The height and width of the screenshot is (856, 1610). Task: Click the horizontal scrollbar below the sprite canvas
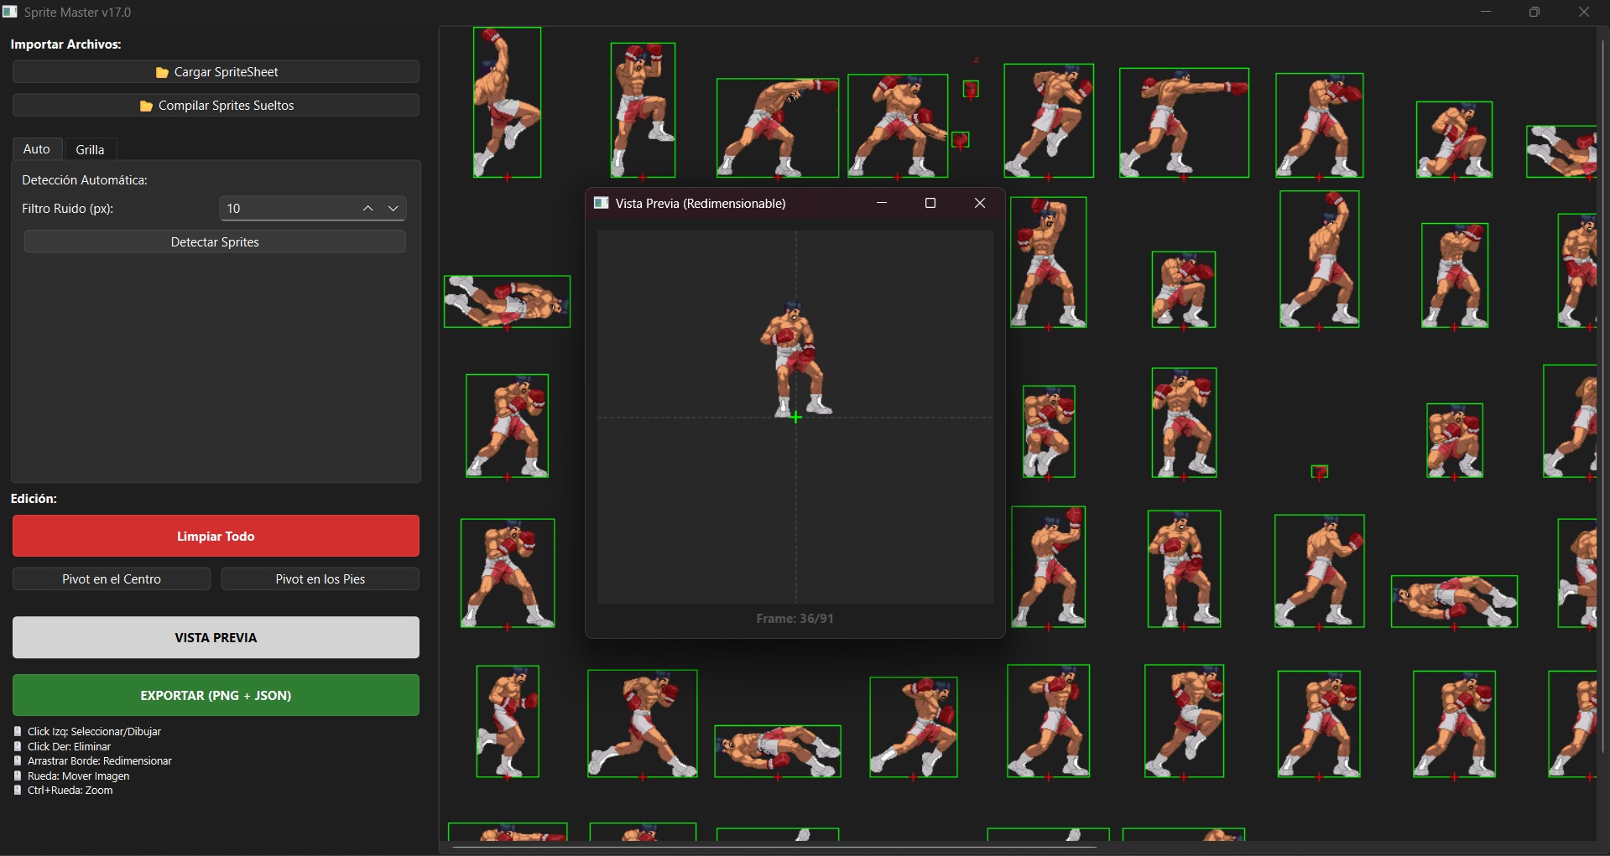[x=774, y=848]
